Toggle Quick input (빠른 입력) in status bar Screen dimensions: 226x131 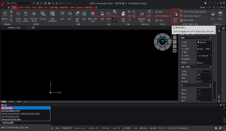(106, 128)
